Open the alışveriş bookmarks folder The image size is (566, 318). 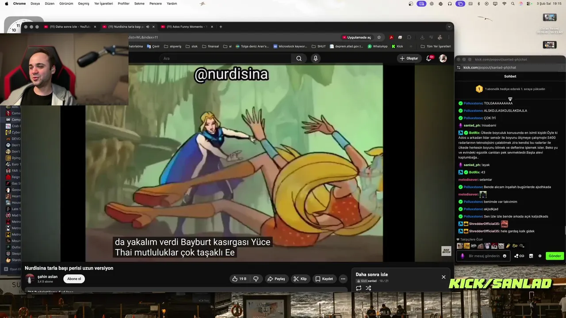tap(172, 46)
